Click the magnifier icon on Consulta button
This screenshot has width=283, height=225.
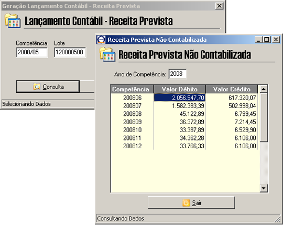coord(37,87)
